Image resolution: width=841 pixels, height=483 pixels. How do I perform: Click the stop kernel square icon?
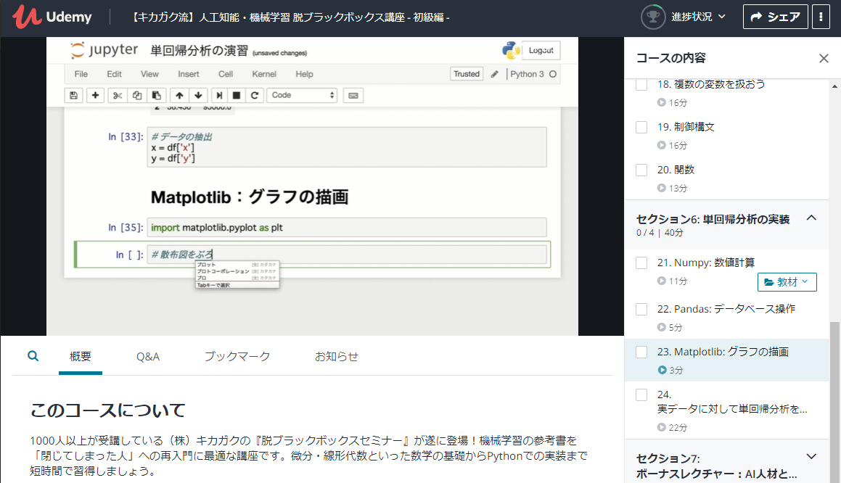click(236, 96)
